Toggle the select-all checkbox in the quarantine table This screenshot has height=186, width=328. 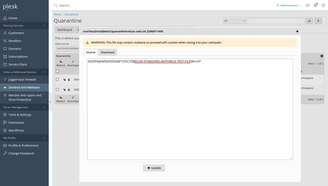[x=57, y=71]
